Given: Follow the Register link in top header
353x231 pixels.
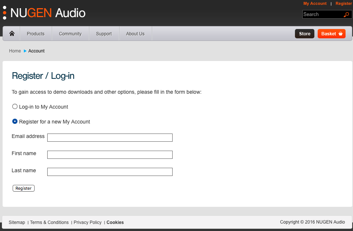Looking at the screenshot, I should [344, 3].
